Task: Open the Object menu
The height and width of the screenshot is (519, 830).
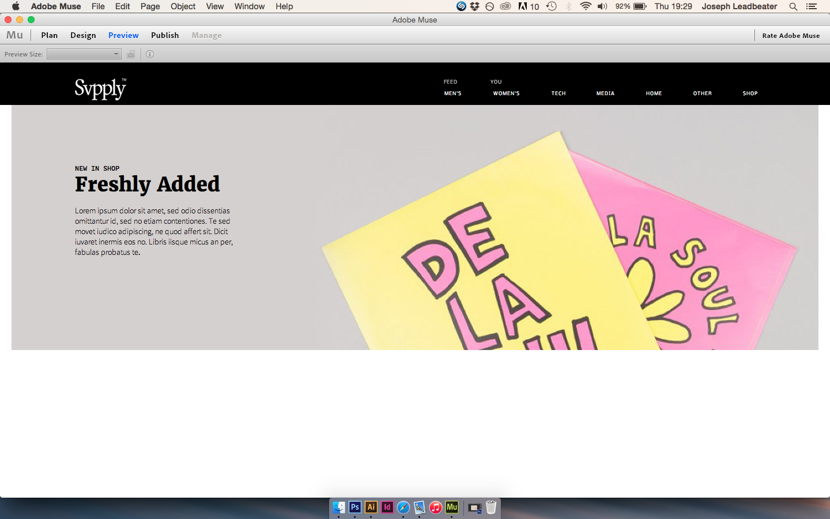Action: (183, 6)
